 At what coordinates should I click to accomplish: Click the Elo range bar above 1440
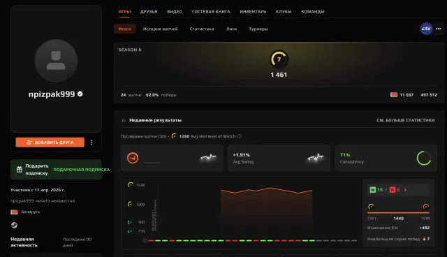pyautogui.click(x=398, y=212)
